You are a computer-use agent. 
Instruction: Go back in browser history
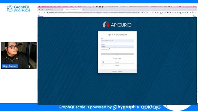pos(39,12)
